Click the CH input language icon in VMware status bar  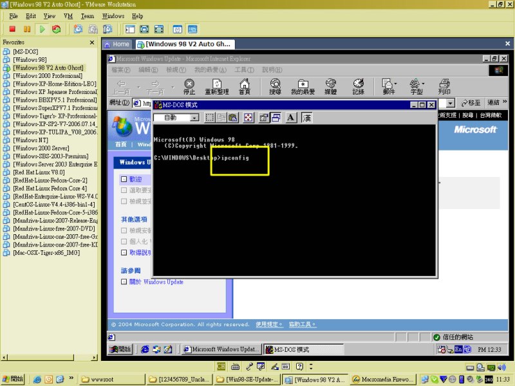coord(221,366)
